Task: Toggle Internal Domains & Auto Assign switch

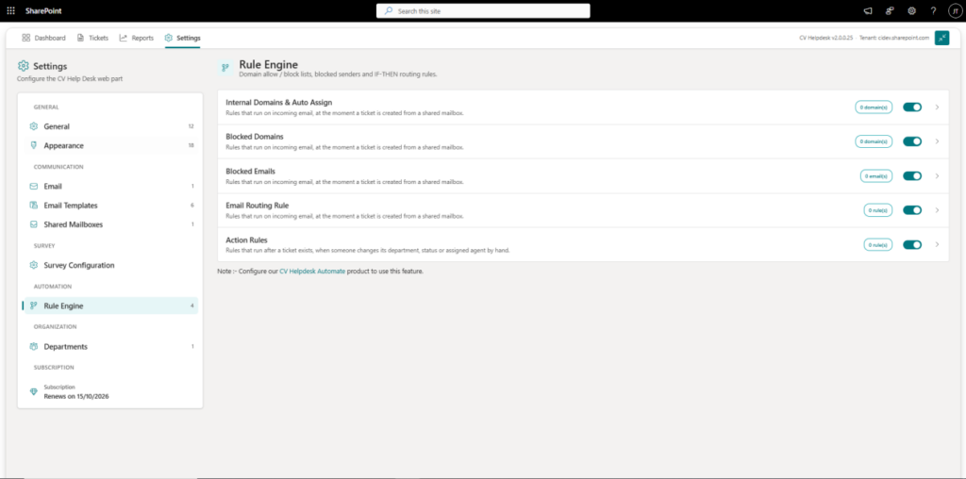Action: click(912, 107)
